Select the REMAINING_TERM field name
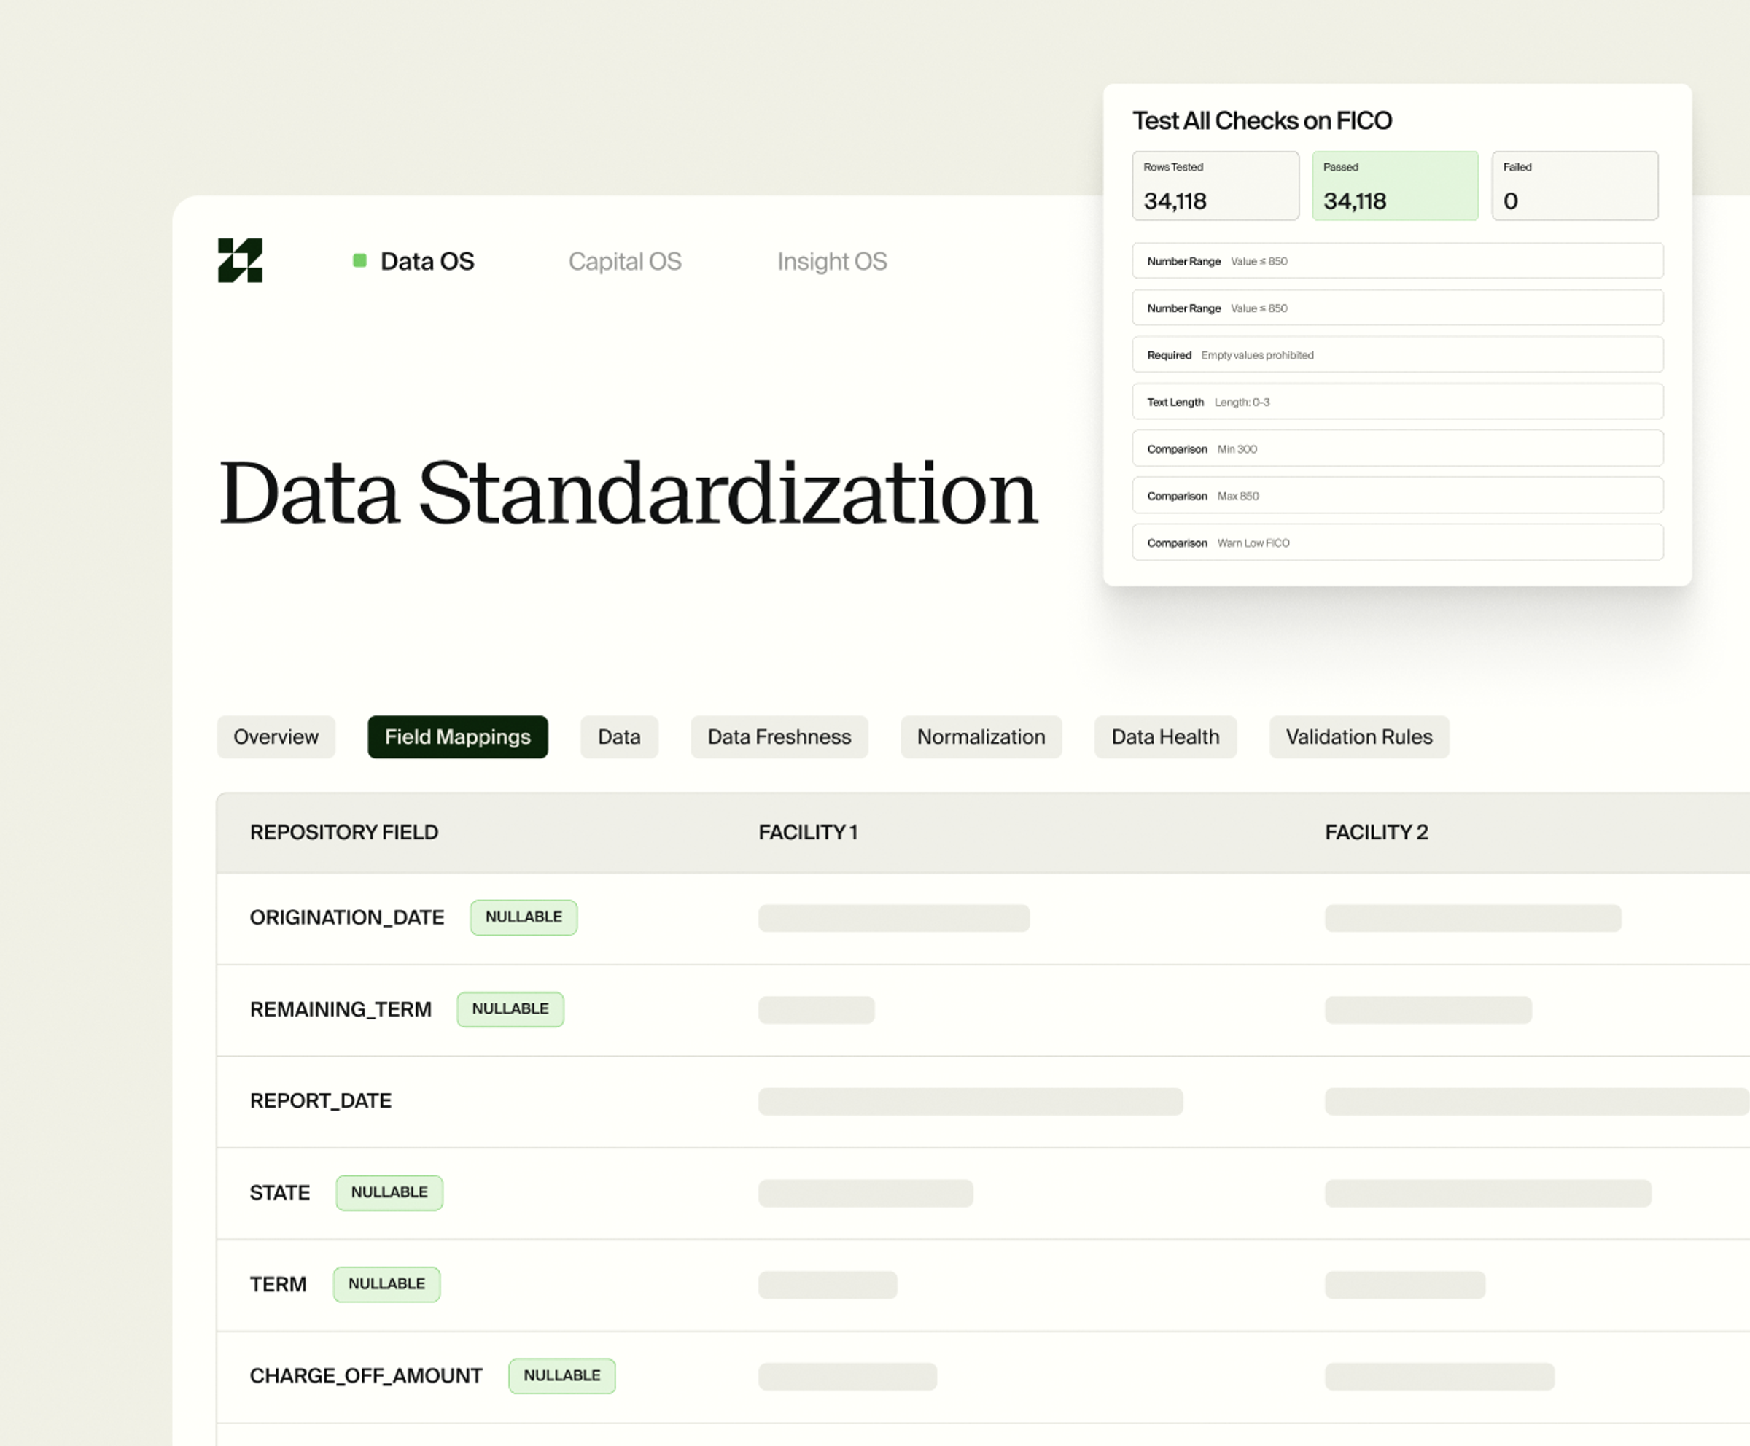 point(341,1009)
